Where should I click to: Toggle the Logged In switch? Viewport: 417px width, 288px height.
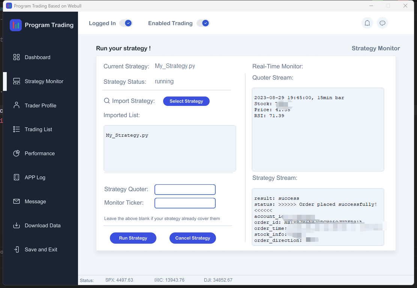tap(126, 23)
